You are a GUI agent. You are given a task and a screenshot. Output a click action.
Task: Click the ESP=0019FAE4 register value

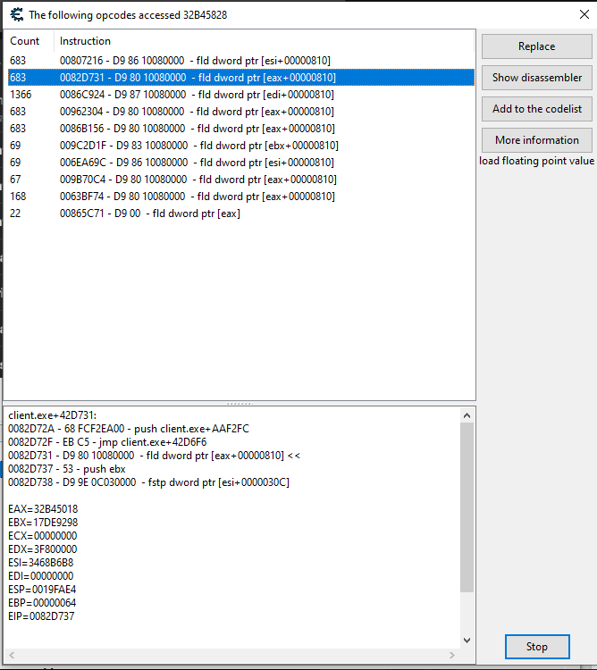pyautogui.click(x=42, y=590)
